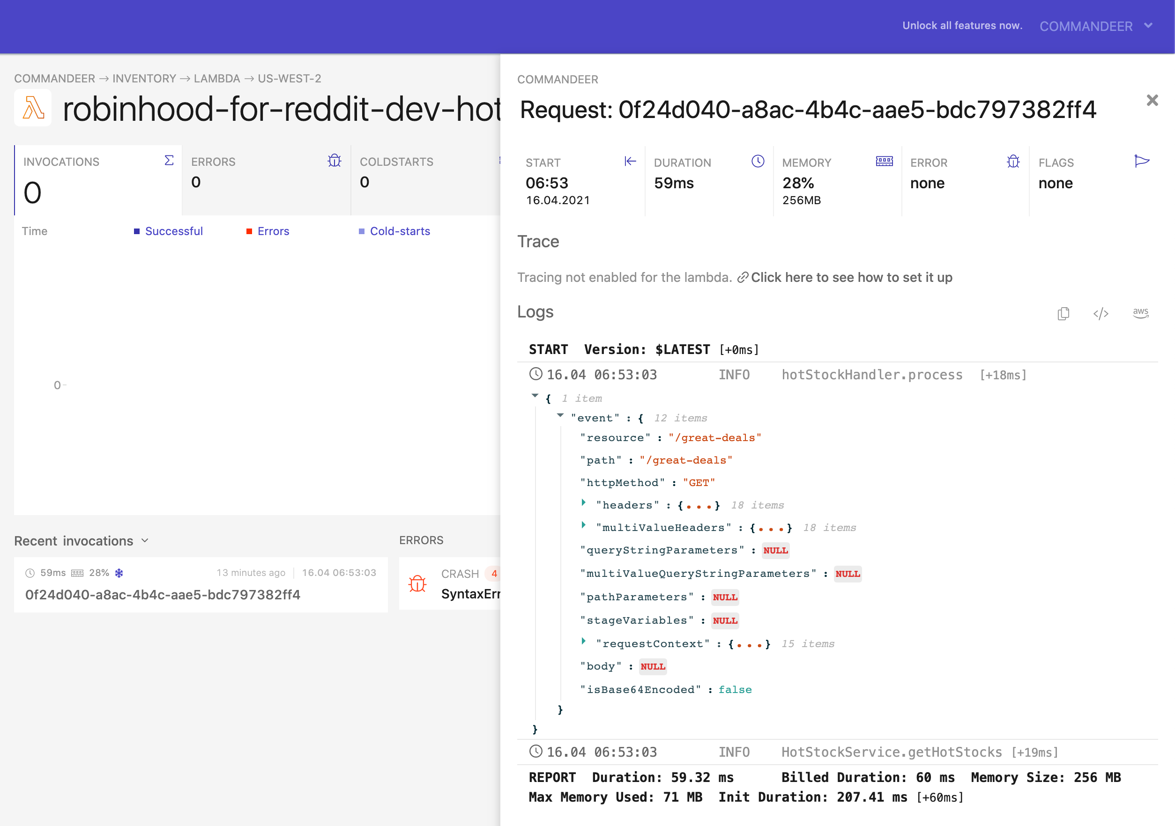The height and width of the screenshot is (826, 1175).
Task: Click the 4 count badge on CRASH
Action: tap(494, 573)
